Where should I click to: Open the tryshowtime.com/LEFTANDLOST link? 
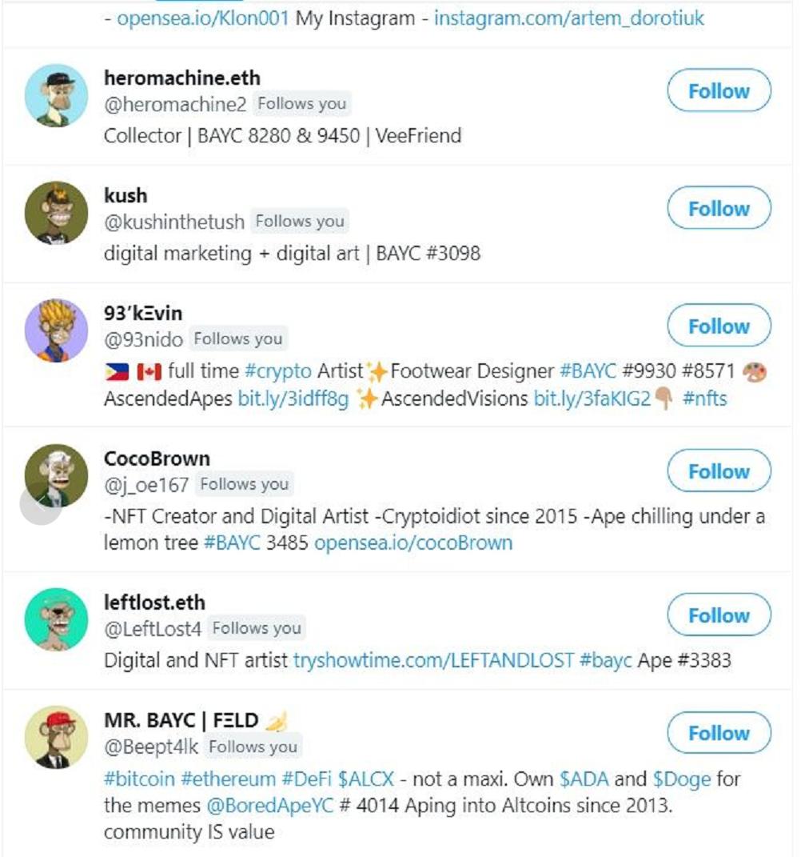click(x=433, y=661)
